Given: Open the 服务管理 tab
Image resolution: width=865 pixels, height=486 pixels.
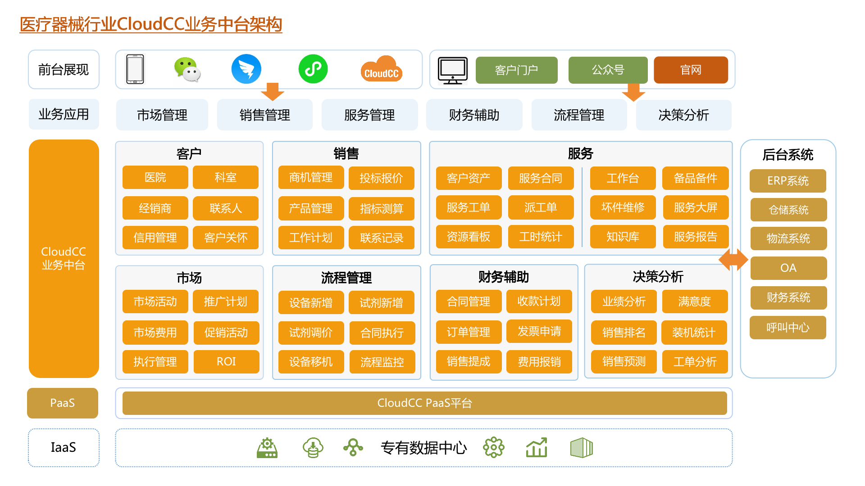Looking at the screenshot, I should click(x=369, y=115).
